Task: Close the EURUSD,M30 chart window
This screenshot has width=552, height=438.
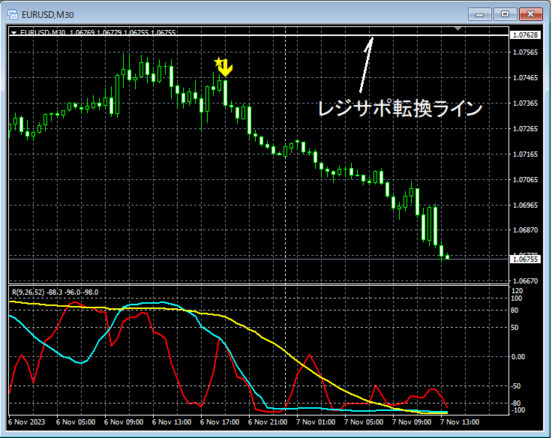Action: click(530, 14)
